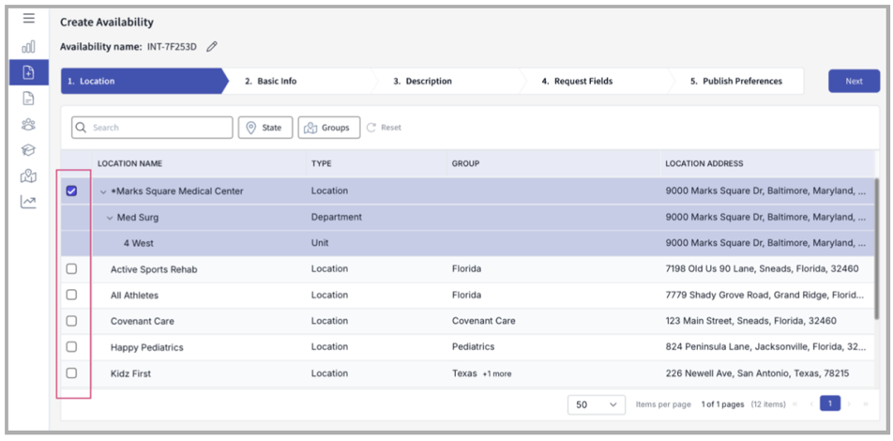The width and height of the screenshot is (893, 441).
Task: Open the people group sidebar icon
Action: (28, 124)
